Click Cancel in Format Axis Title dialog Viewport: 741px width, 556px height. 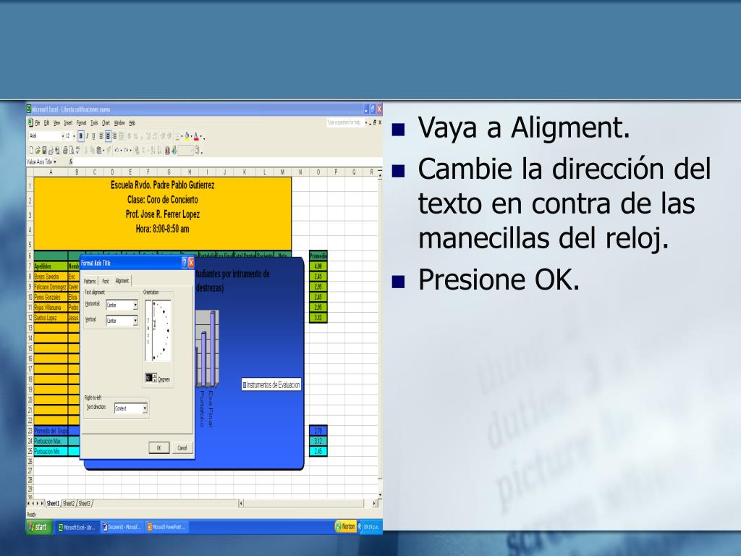pos(182,447)
